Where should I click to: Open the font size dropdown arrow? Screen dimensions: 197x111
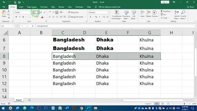pyautogui.click(x=38, y=12)
